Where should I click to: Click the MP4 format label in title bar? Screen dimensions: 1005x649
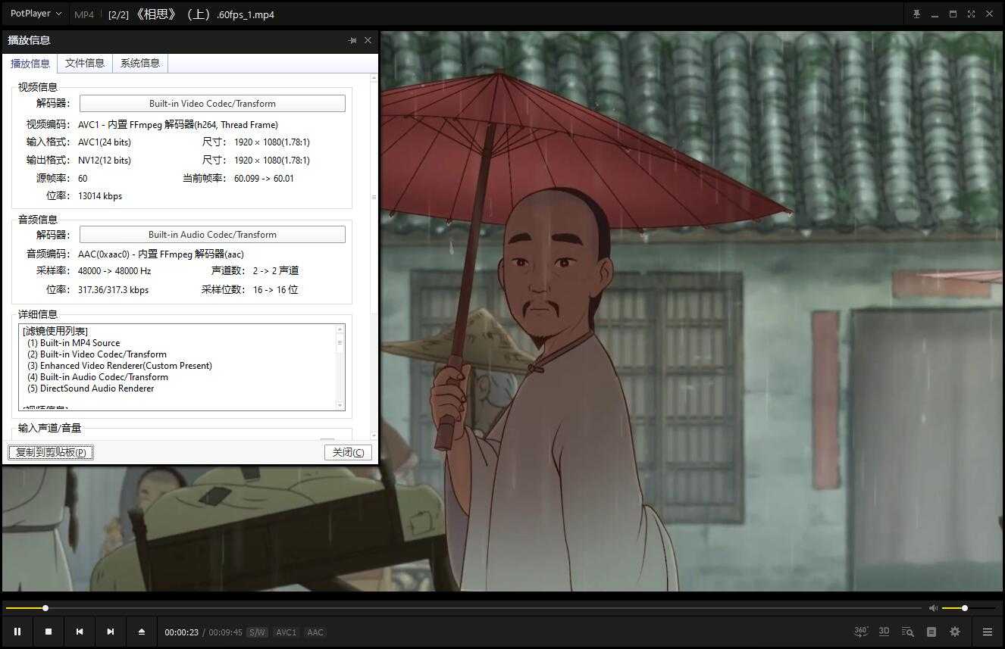[84, 14]
